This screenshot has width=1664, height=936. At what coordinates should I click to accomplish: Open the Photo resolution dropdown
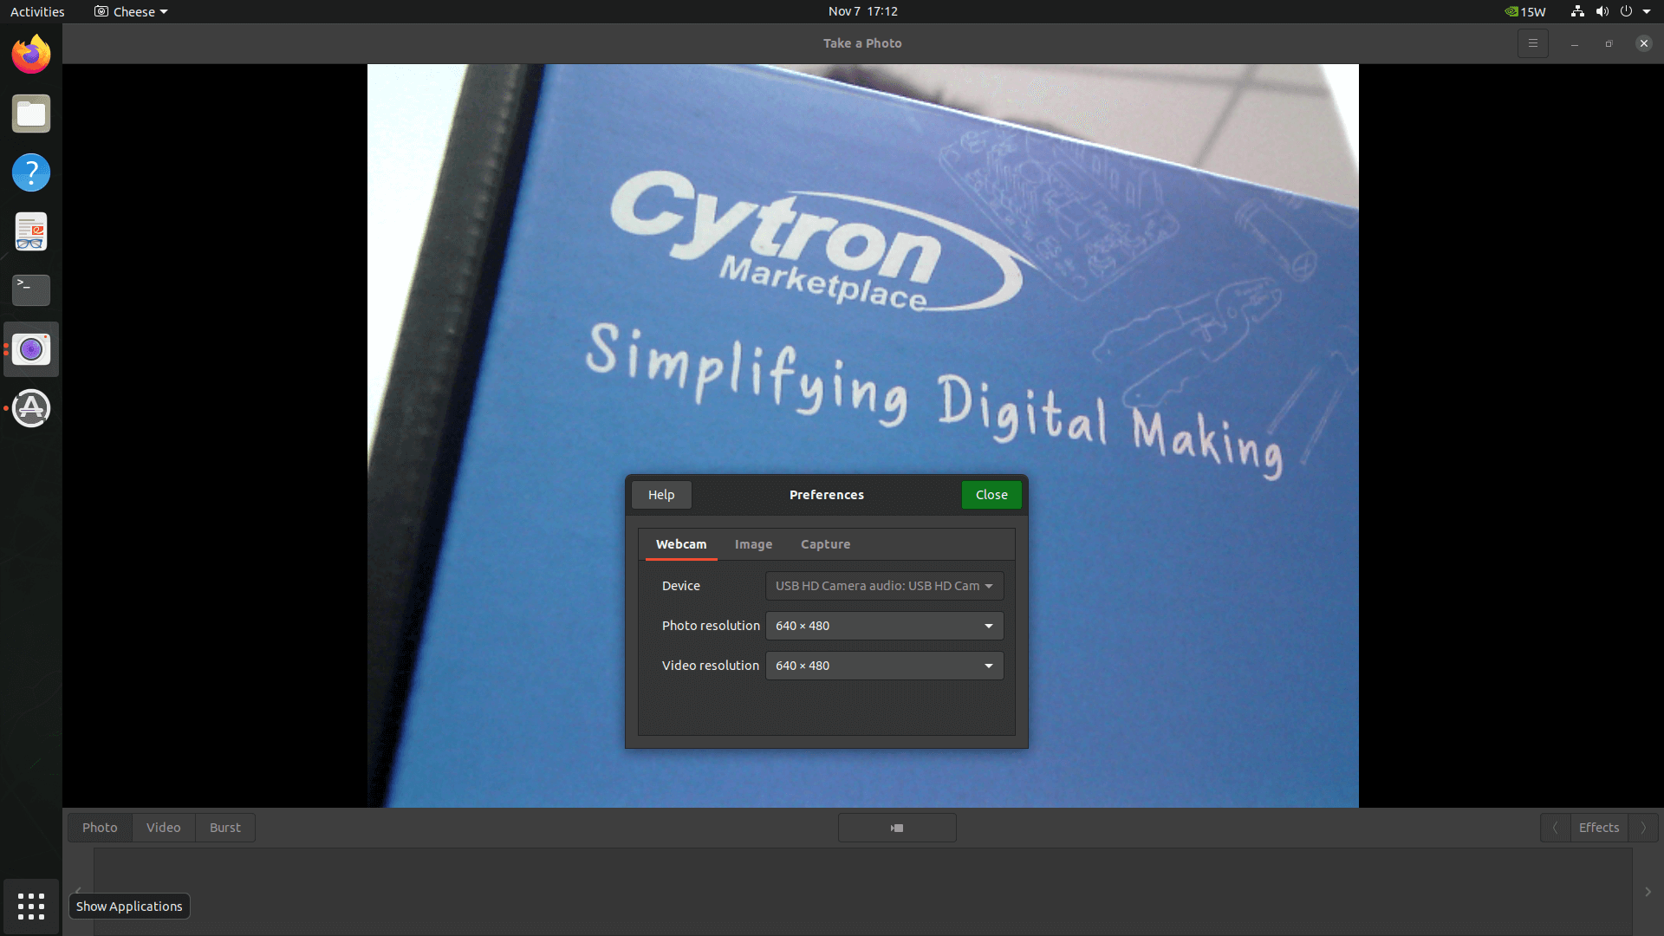[884, 626]
